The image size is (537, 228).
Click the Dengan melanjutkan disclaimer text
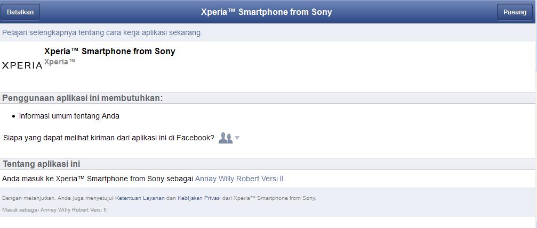(58, 198)
